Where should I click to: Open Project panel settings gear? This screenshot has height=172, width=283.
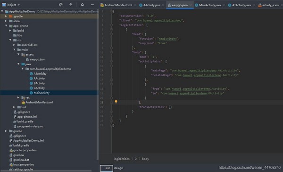click(82, 5)
